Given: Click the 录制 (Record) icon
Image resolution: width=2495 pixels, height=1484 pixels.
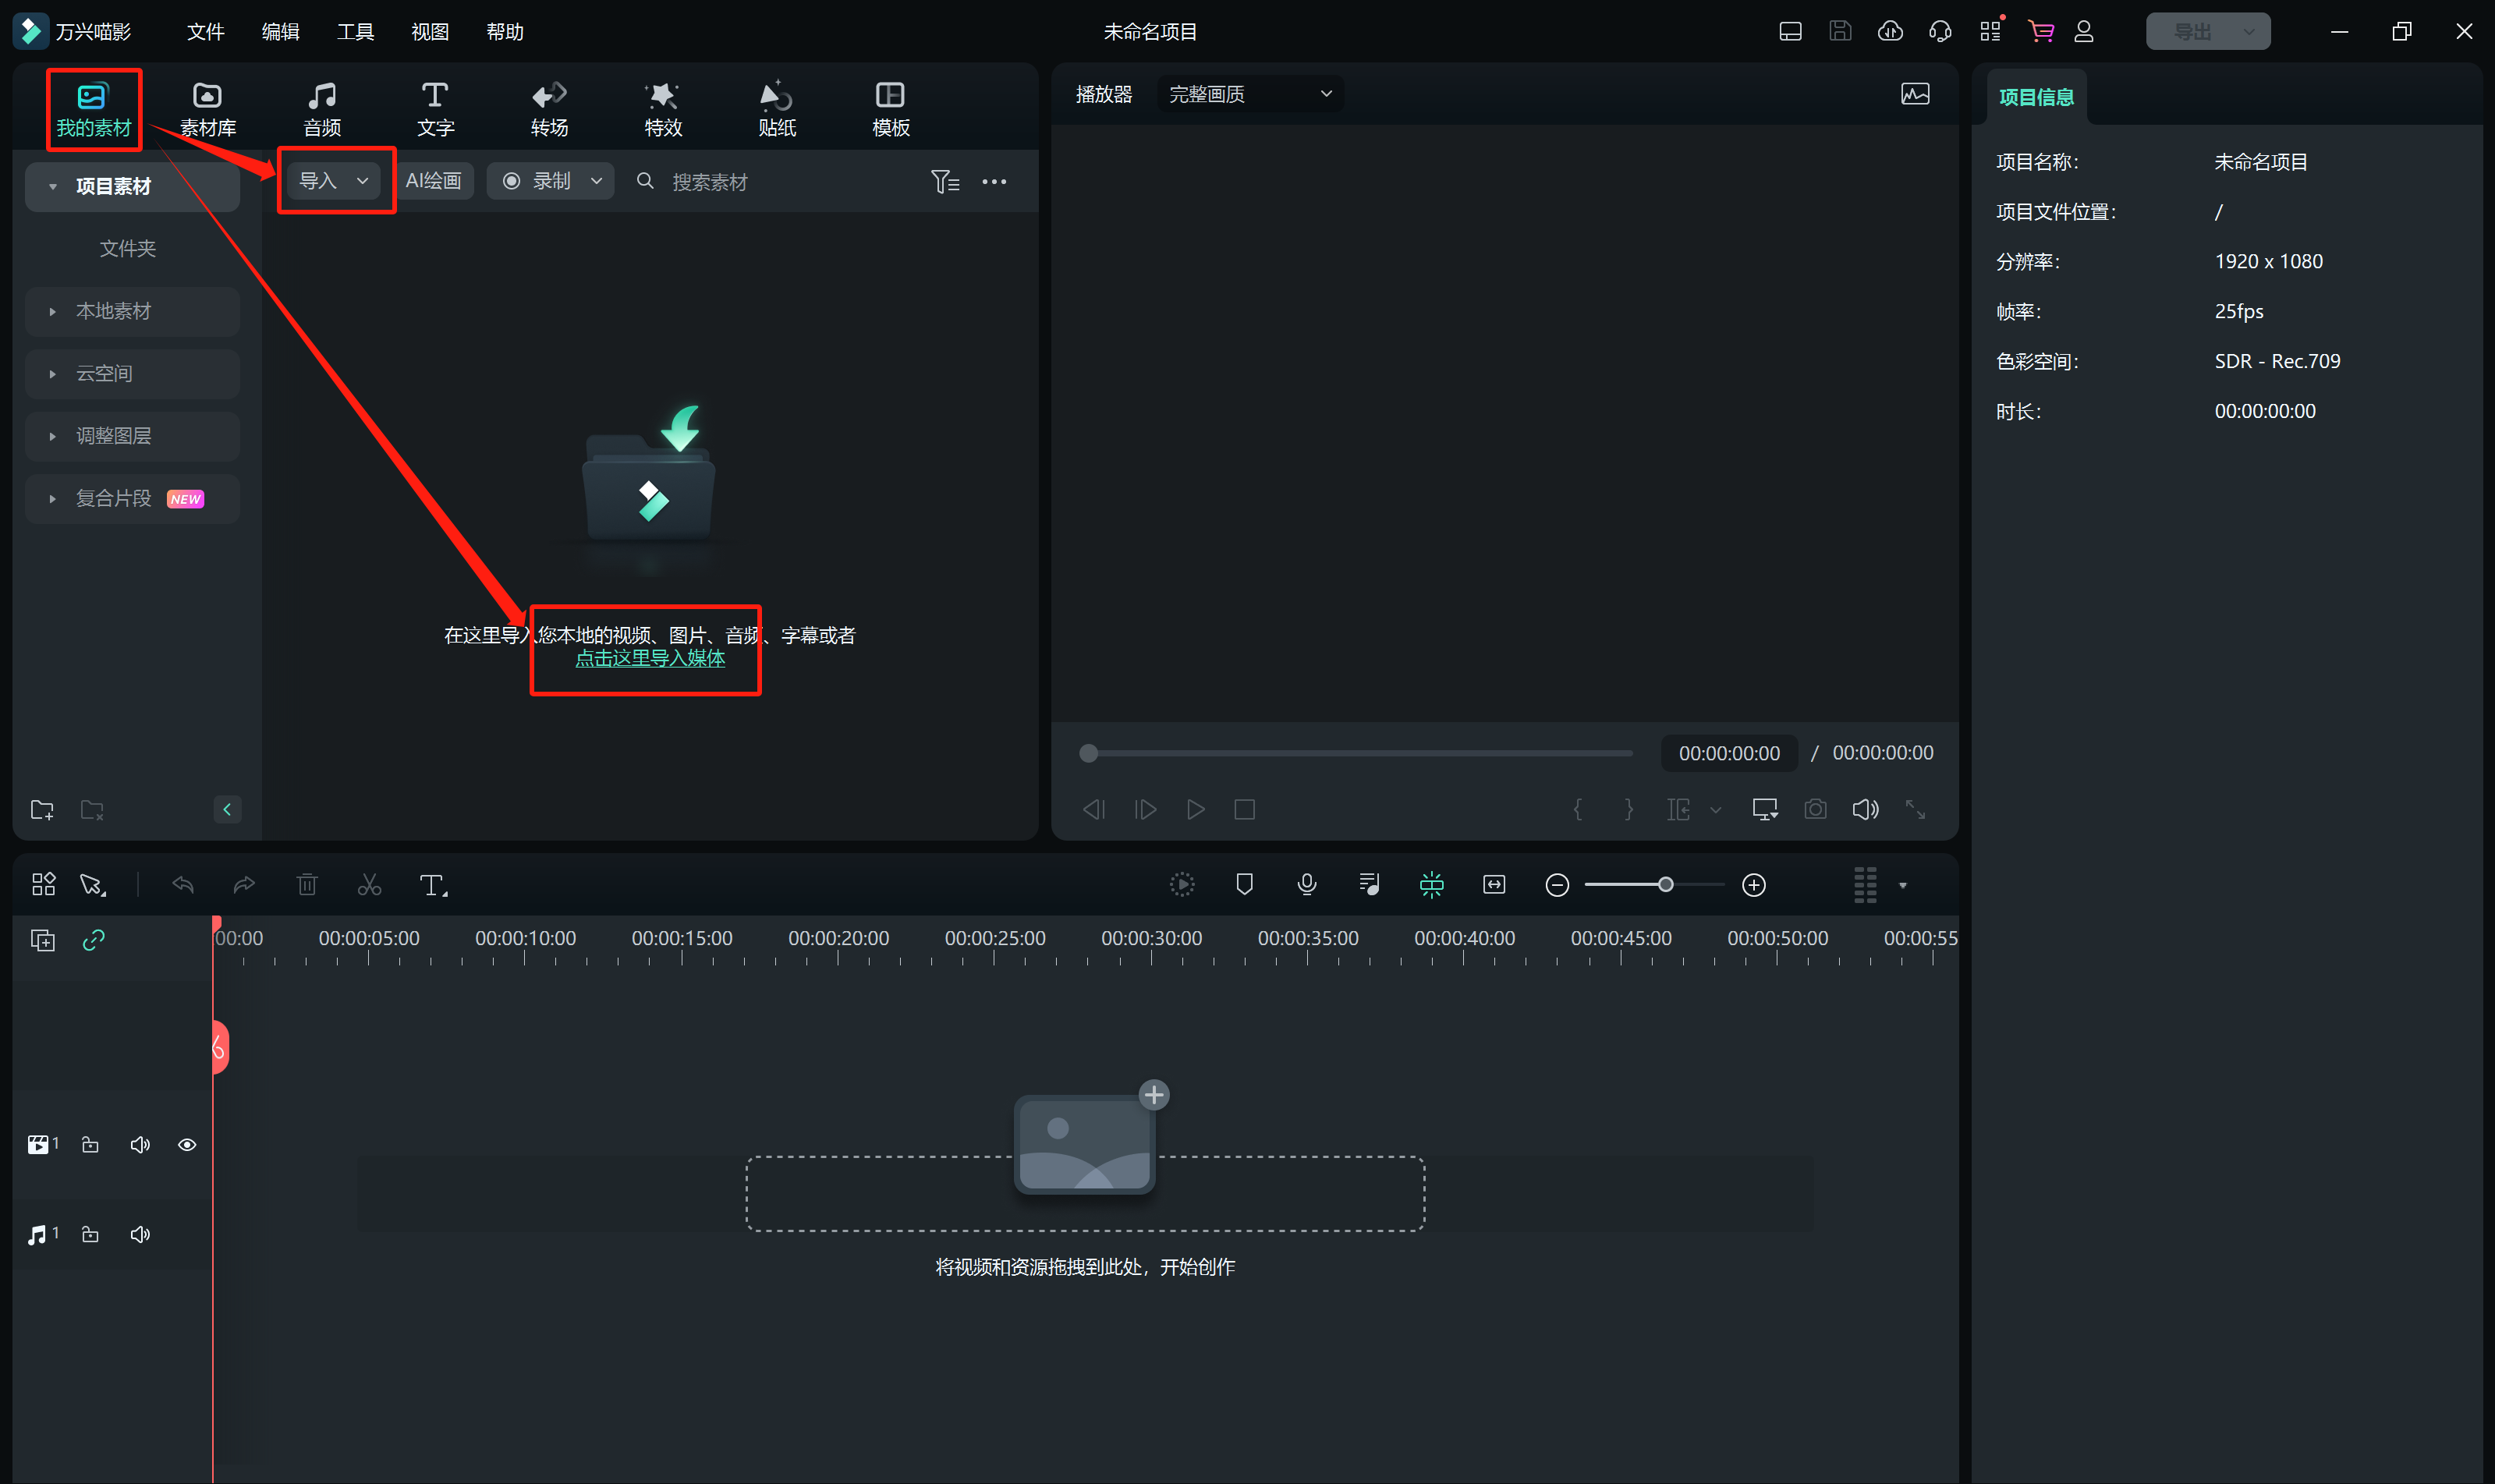Looking at the screenshot, I should (550, 180).
